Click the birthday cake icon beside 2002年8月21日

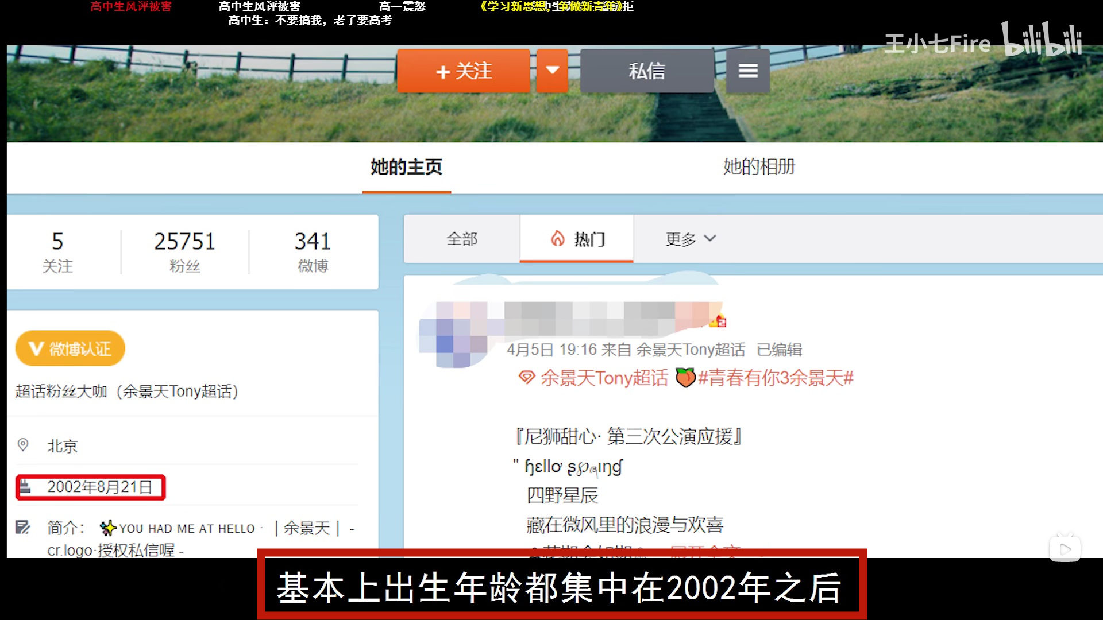click(x=25, y=487)
